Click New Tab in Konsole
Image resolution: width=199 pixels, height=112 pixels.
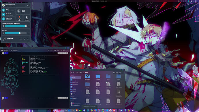coord(5,51)
